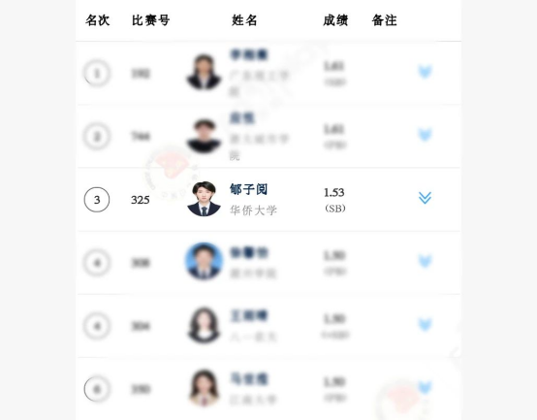The height and width of the screenshot is (420, 537).
Task: Expand the fifth row's double chevron
Action: [x=425, y=324]
